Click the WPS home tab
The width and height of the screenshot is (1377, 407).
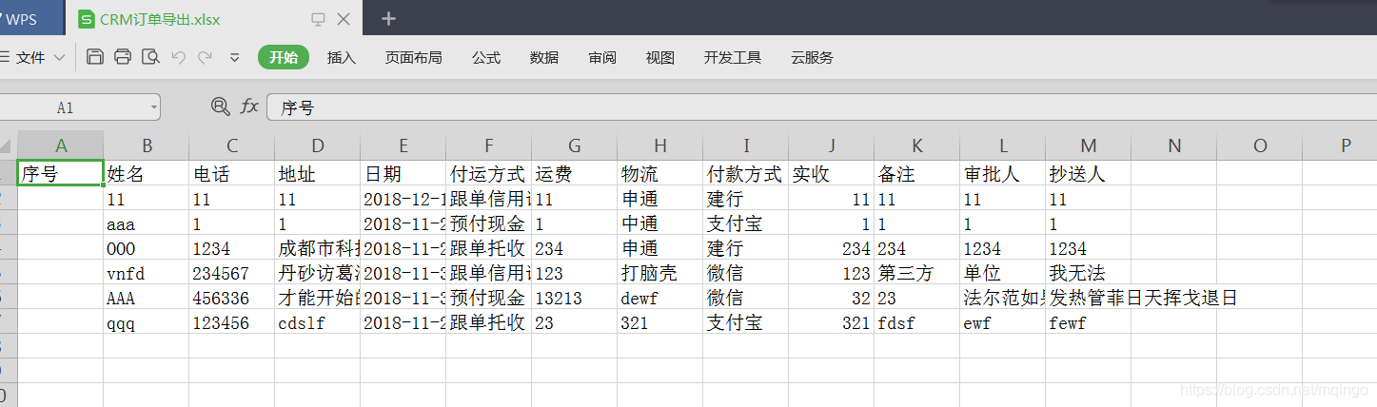[x=29, y=19]
